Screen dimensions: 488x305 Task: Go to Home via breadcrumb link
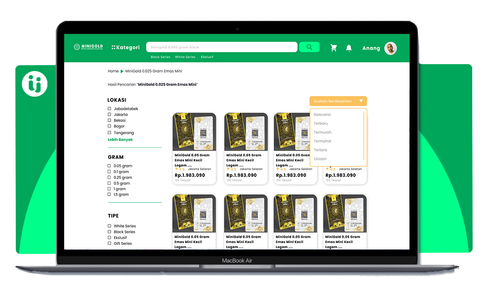(x=113, y=71)
